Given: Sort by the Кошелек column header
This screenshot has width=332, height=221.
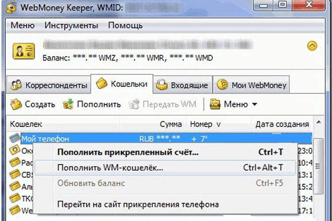Looking at the screenshot, I should [63, 124].
